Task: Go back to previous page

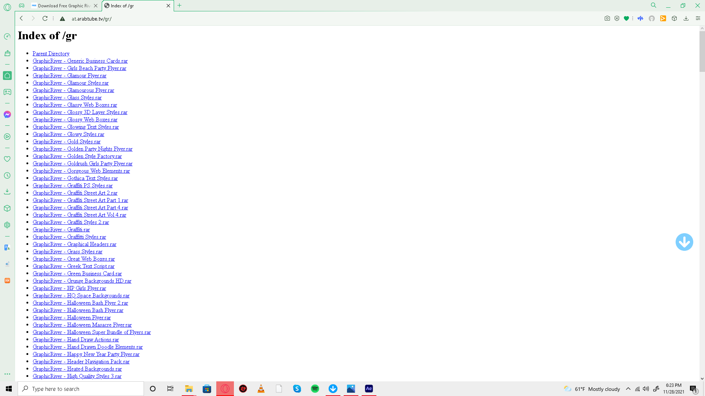Action: tap(21, 18)
